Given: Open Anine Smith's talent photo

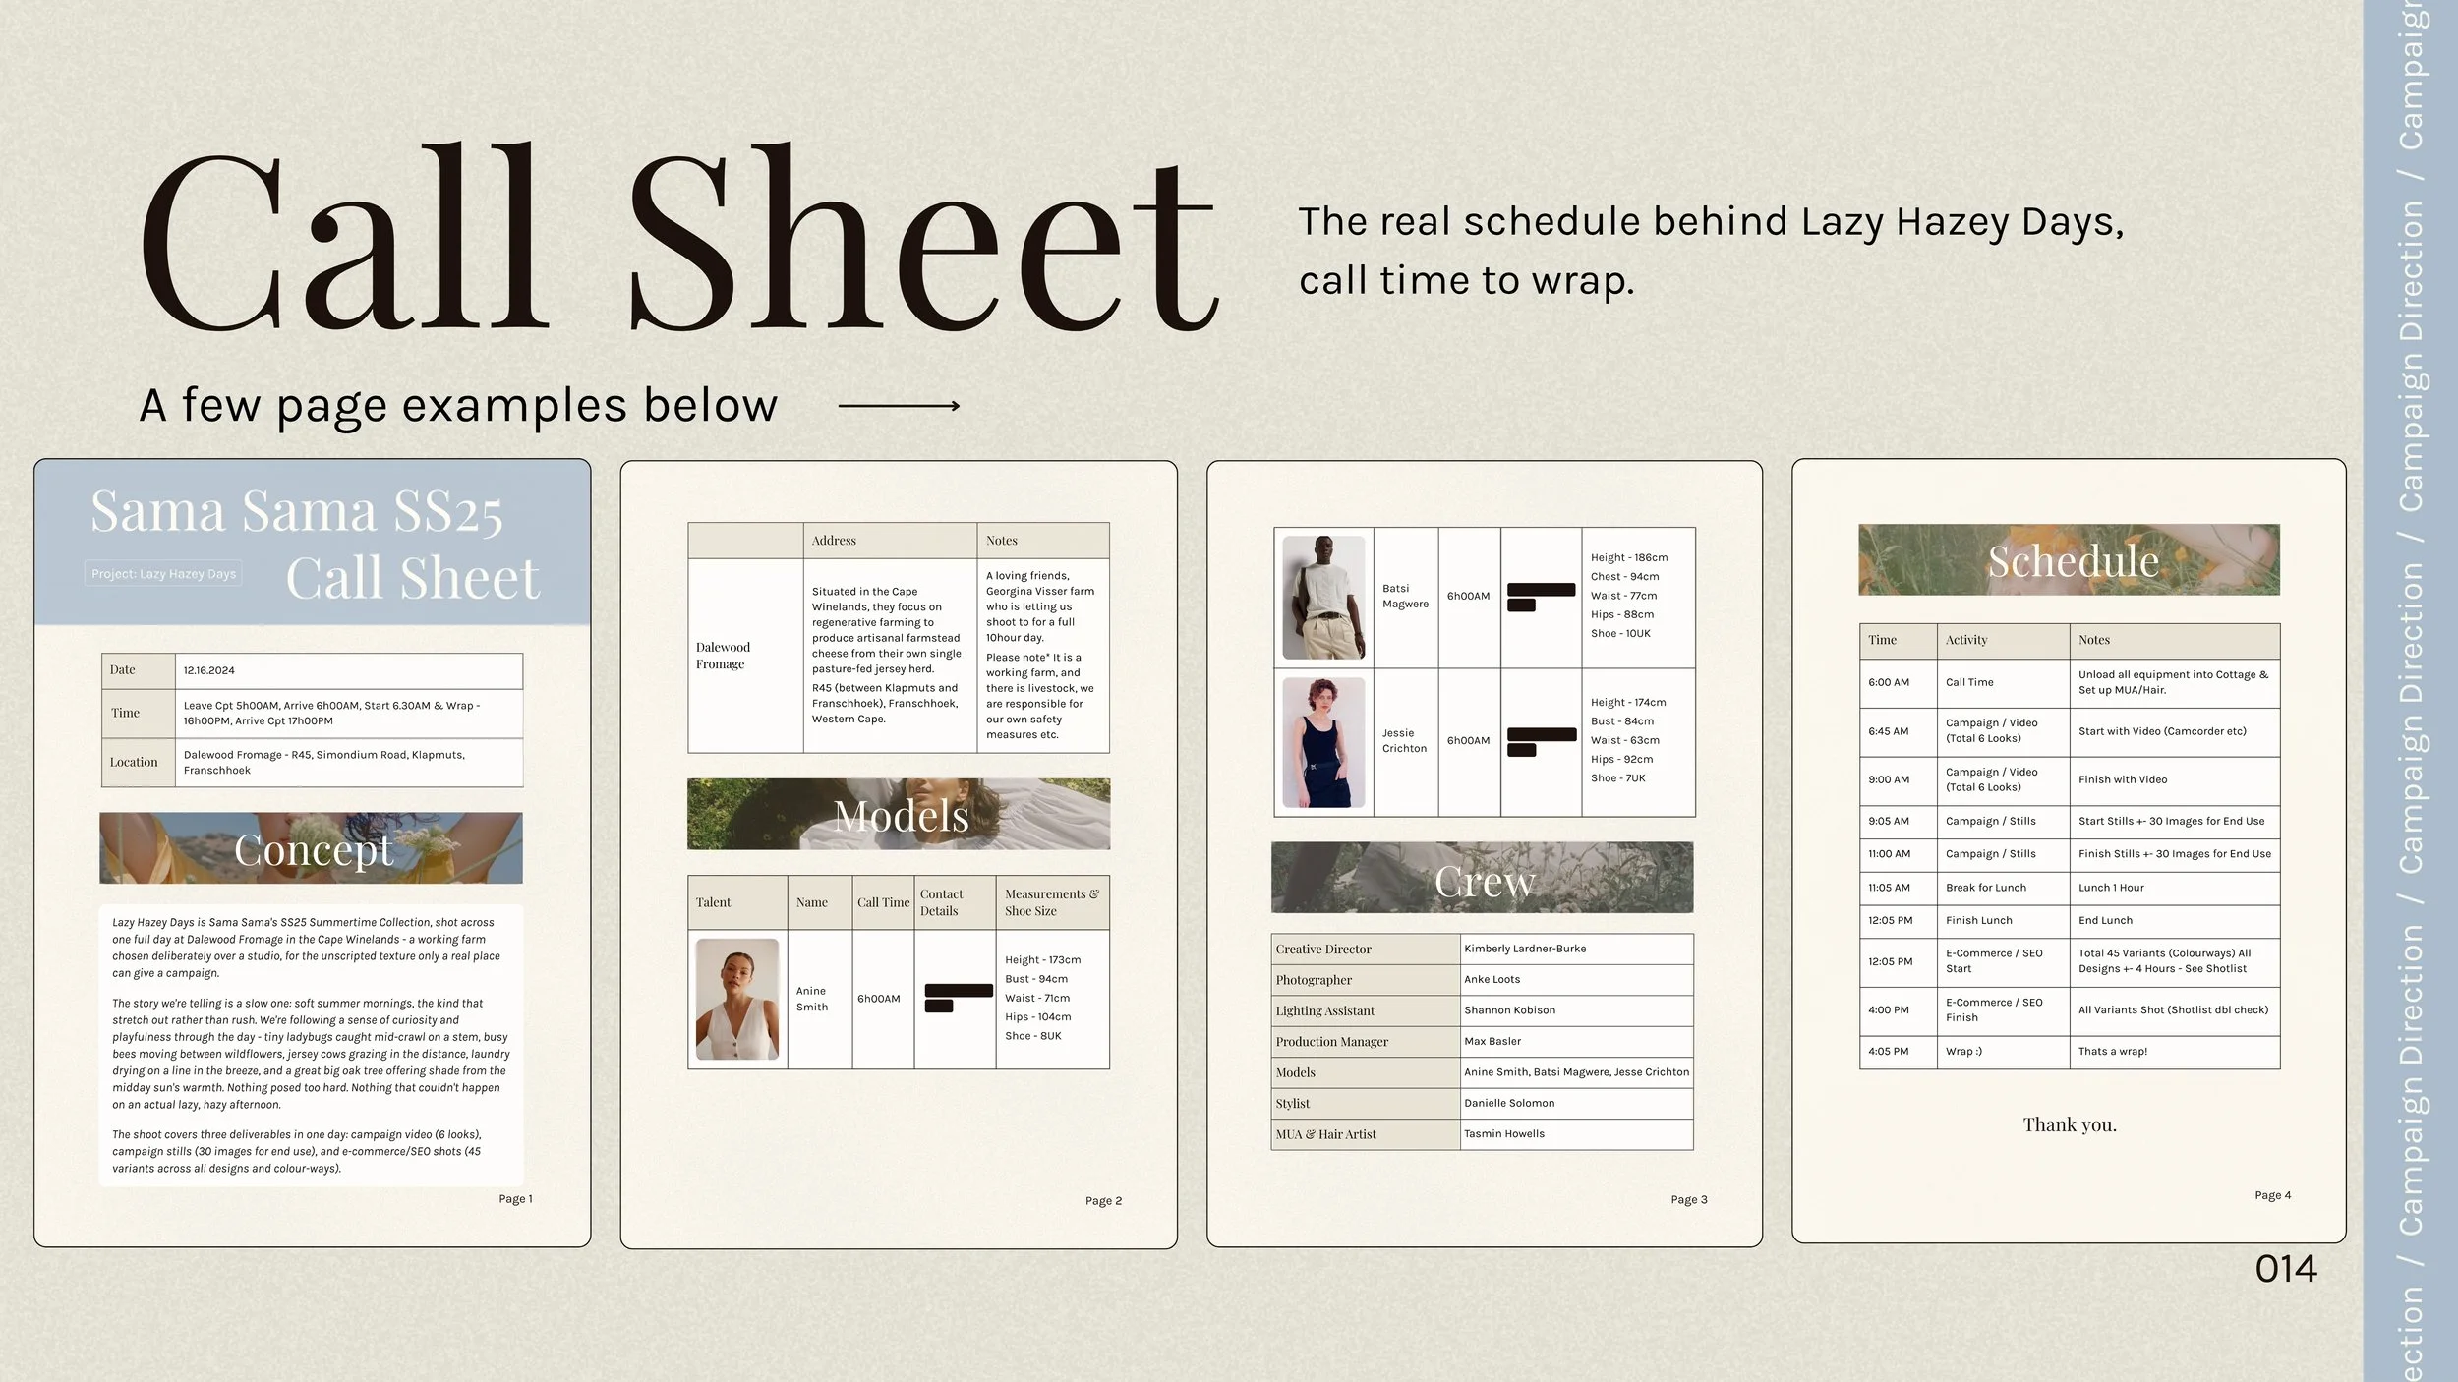Looking at the screenshot, I should pos(737,1000).
